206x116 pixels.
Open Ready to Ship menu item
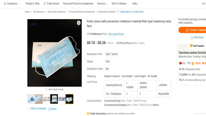pos(32,4)
